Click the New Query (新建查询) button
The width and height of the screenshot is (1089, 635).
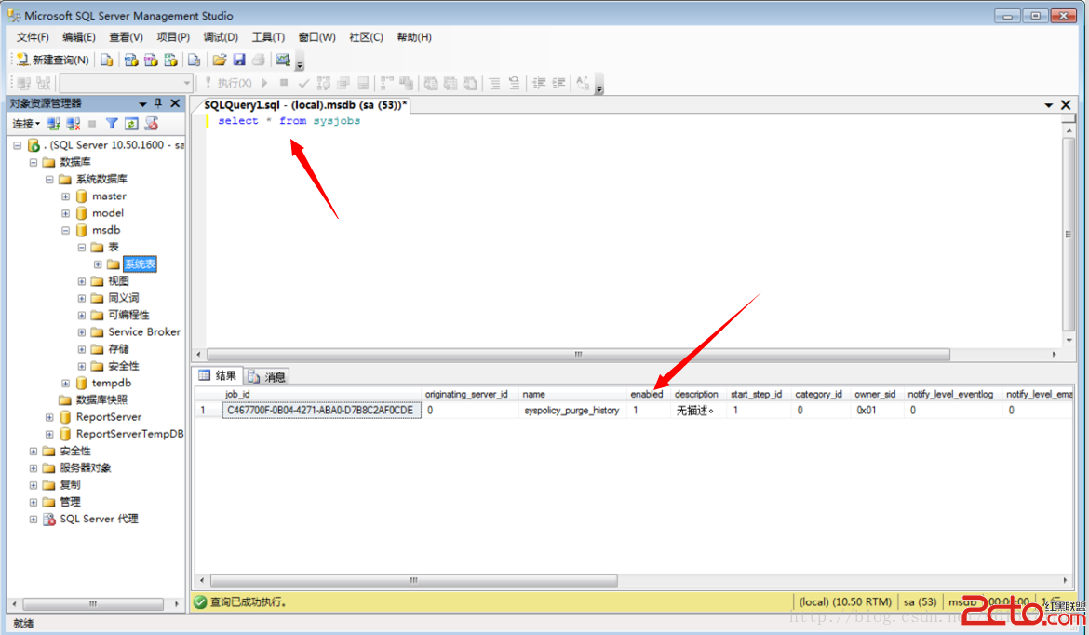[x=53, y=60]
